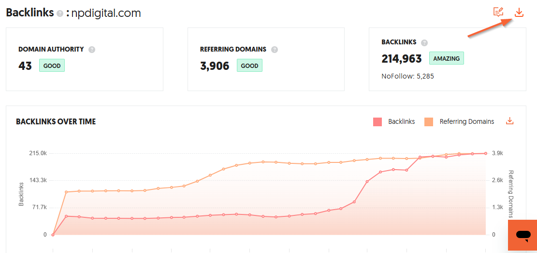Click the 143.3k axis label

tap(38, 180)
